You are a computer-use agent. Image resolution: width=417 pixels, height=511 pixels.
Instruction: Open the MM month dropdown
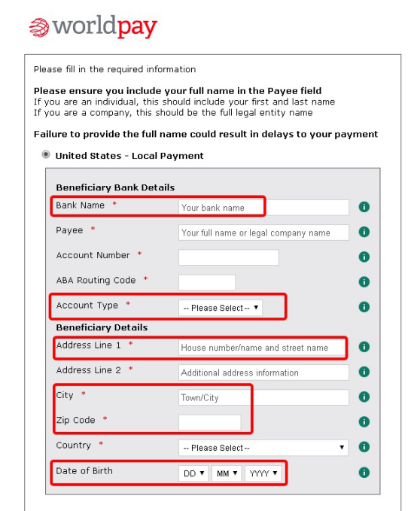click(x=227, y=473)
